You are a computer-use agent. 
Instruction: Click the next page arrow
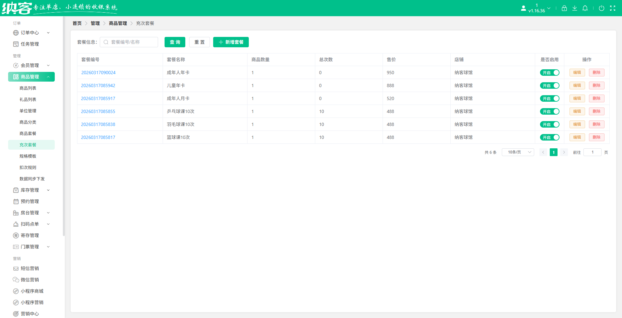[x=564, y=152]
